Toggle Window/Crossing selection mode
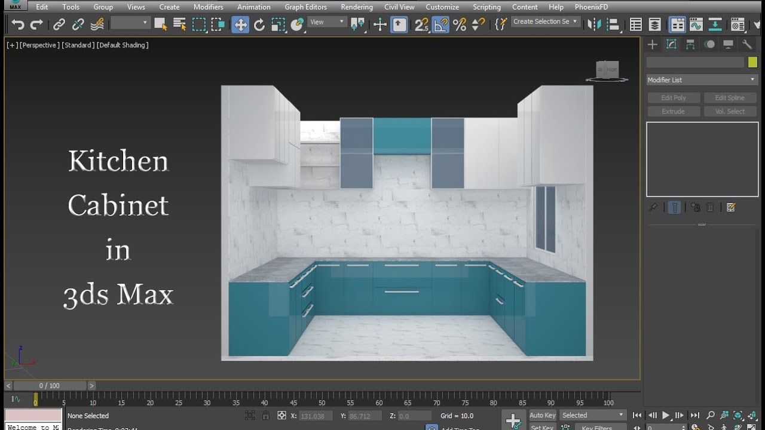The height and width of the screenshot is (430, 765). (x=218, y=24)
